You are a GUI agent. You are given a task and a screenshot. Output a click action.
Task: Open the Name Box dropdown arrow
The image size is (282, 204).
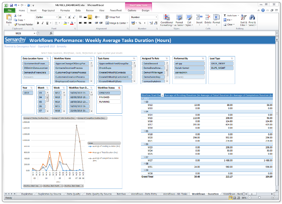click(34, 33)
